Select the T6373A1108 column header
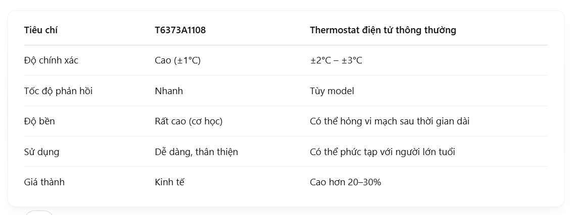 (x=180, y=30)
